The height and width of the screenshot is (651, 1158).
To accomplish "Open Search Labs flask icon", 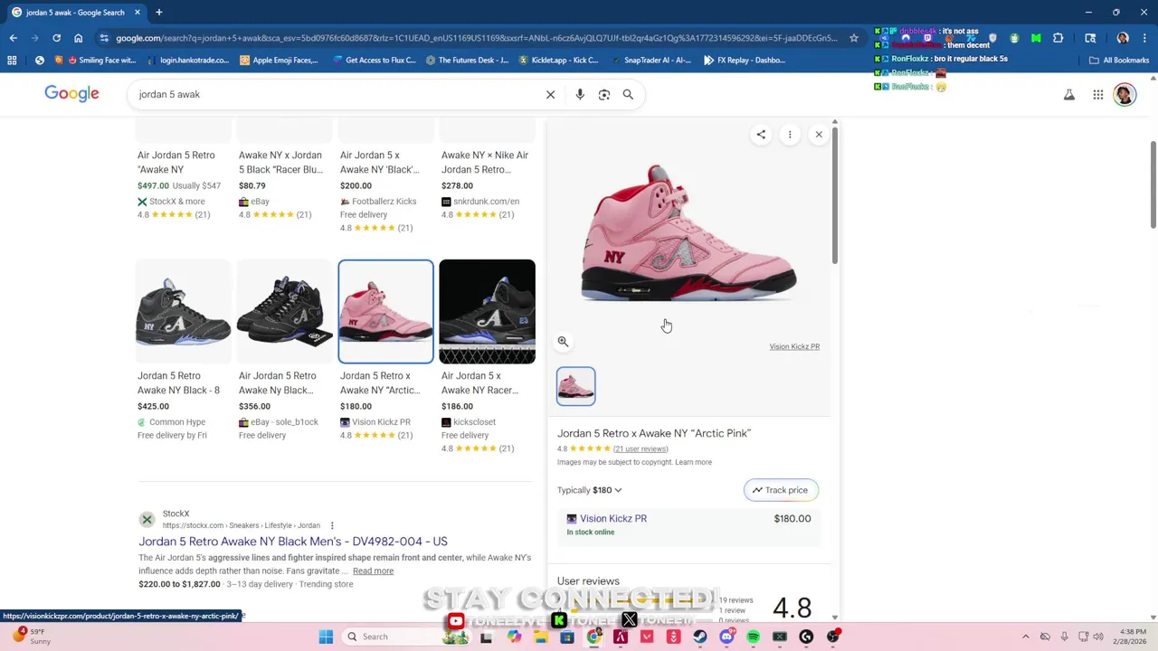I will click(1069, 94).
